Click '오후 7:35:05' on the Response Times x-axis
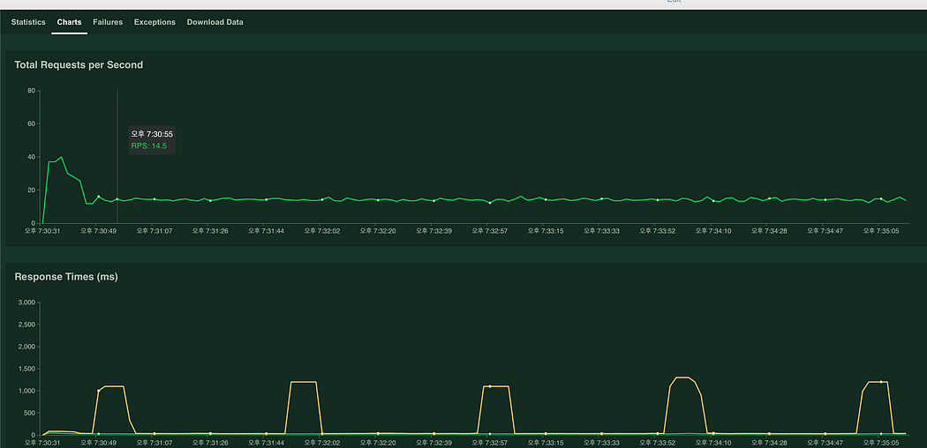 pyautogui.click(x=881, y=442)
